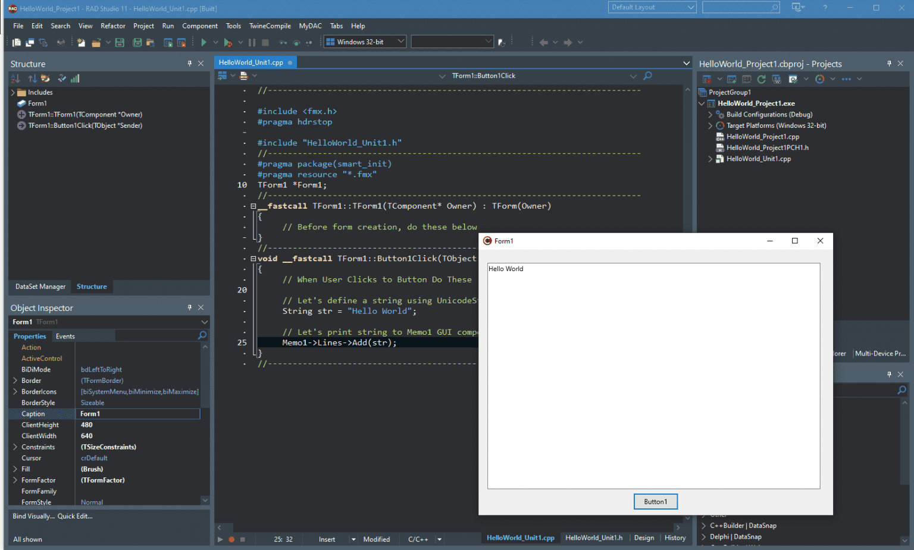Click Run Without Debugging icon in toolbar
Viewport: 914px width, 550px height.
pyautogui.click(x=228, y=42)
